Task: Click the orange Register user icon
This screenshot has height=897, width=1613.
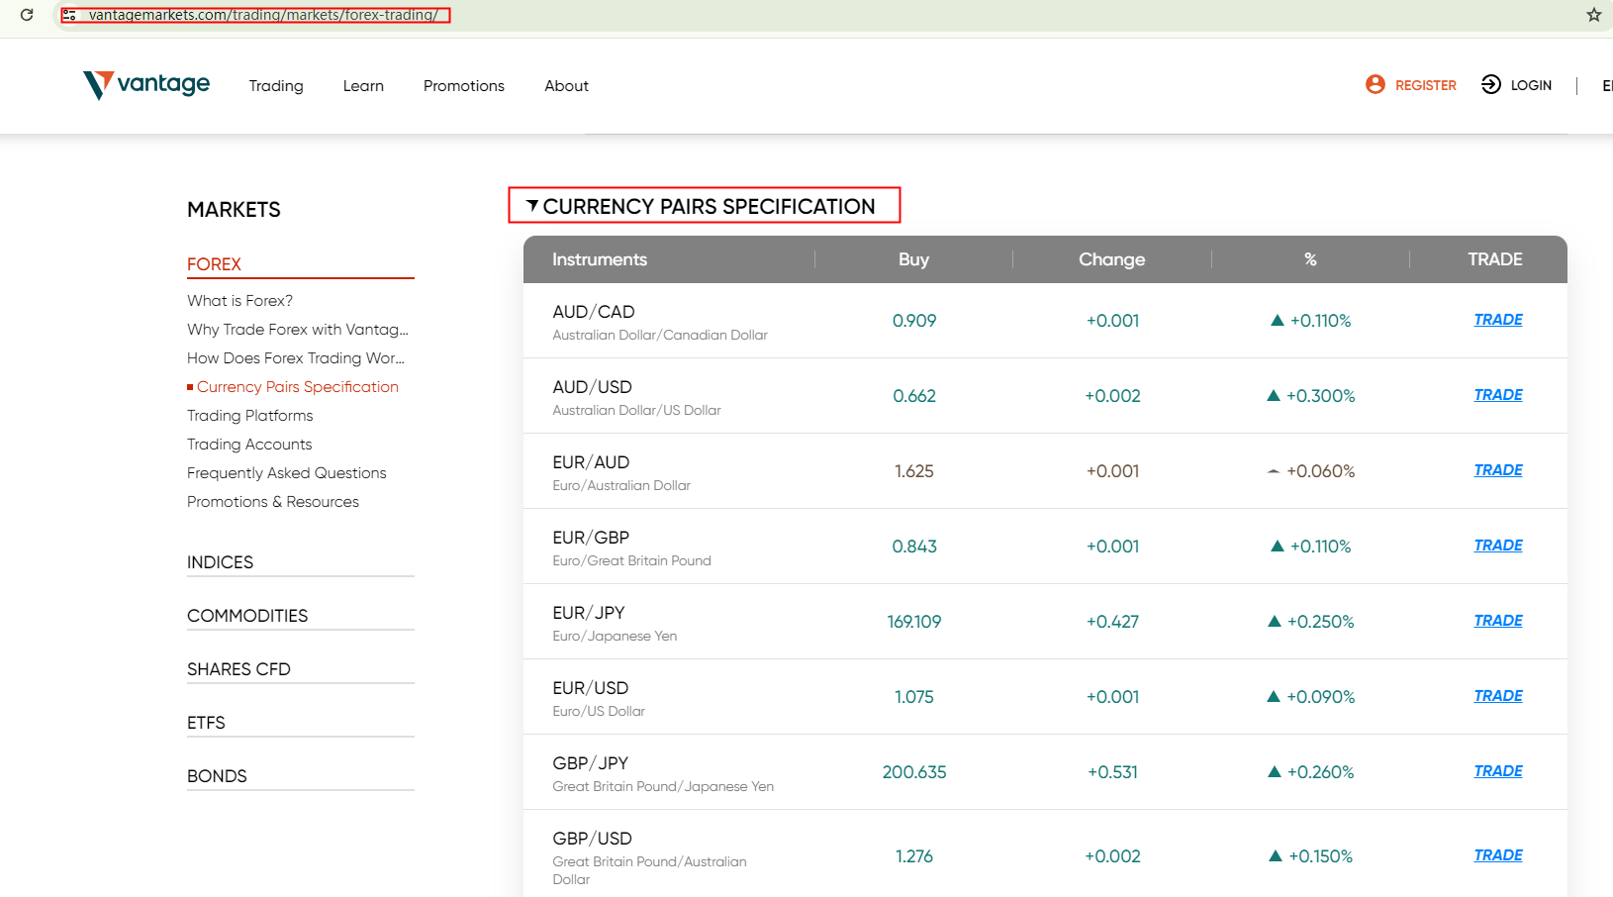Action: click(1375, 85)
